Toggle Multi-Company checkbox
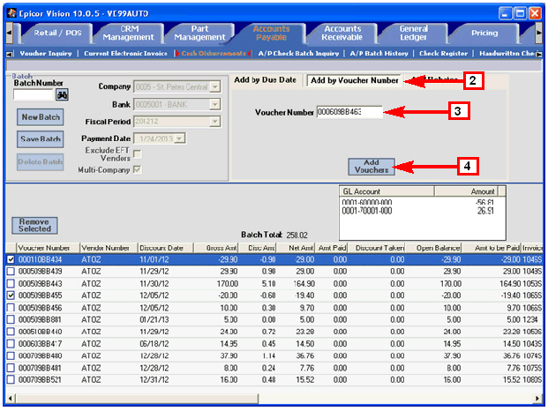The width and height of the screenshot is (548, 411). [x=138, y=169]
